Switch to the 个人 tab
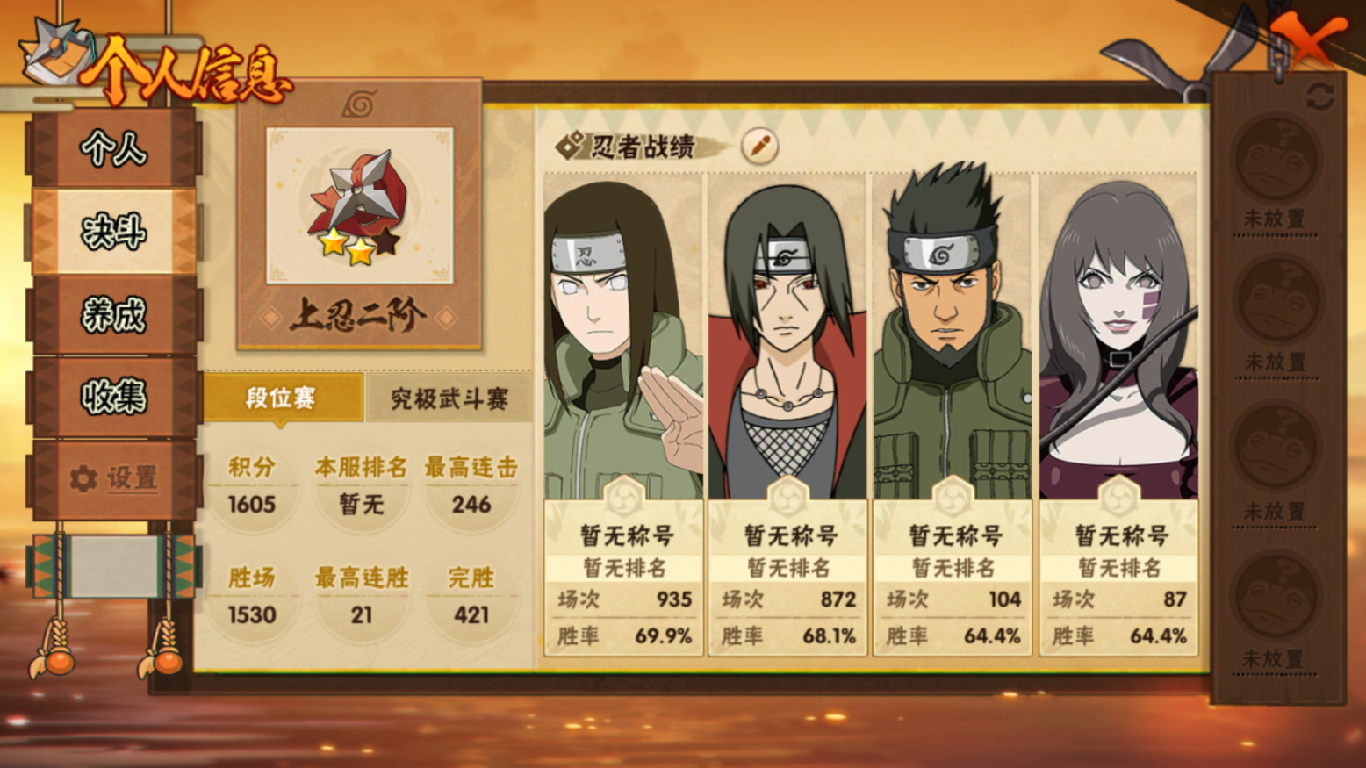Image resolution: width=1366 pixels, height=768 pixels. point(113,148)
